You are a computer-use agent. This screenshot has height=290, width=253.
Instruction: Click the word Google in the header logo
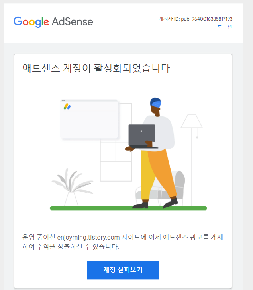31,22
